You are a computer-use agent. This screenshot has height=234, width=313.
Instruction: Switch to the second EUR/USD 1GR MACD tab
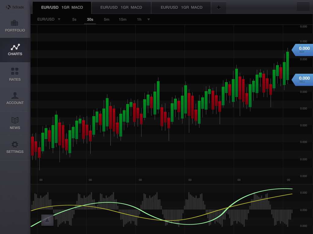tap(121, 8)
